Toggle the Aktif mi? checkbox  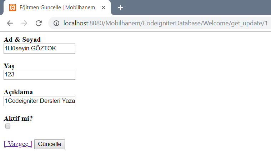[x=8, y=126]
